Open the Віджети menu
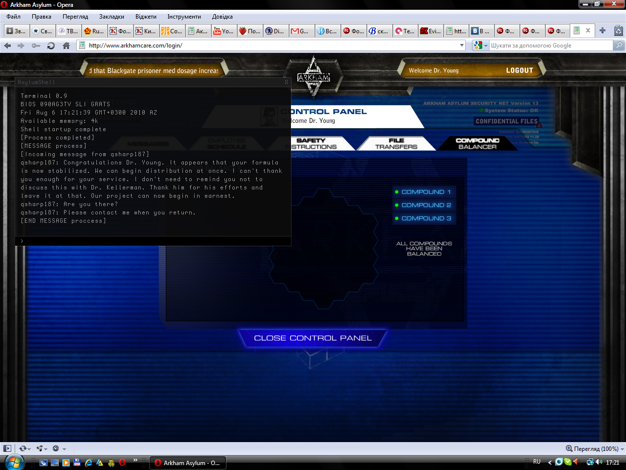 tap(146, 17)
